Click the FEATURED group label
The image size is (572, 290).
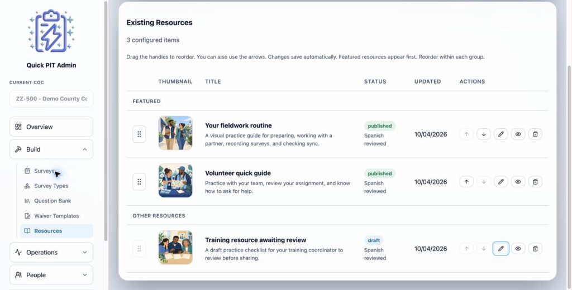pyautogui.click(x=147, y=101)
